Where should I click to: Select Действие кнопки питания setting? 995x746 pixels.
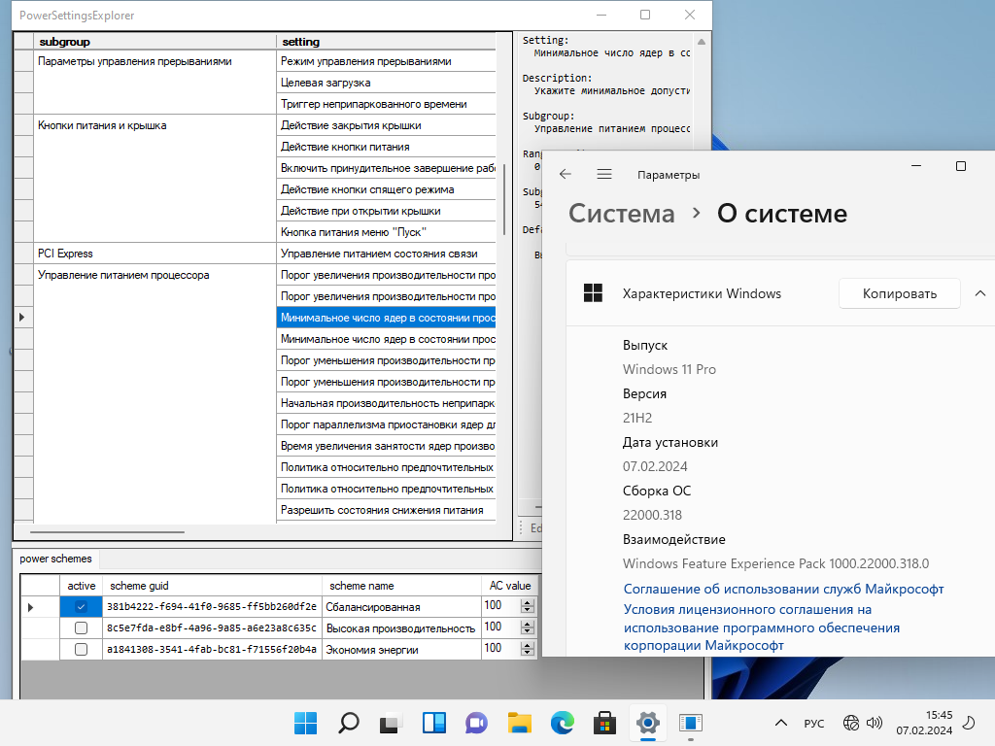pos(386,147)
